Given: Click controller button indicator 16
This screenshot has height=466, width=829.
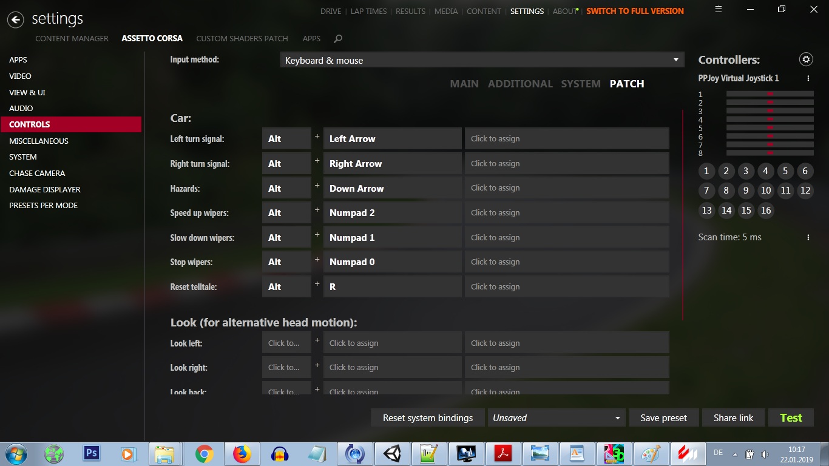Looking at the screenshot, I should tap(766, 211).
